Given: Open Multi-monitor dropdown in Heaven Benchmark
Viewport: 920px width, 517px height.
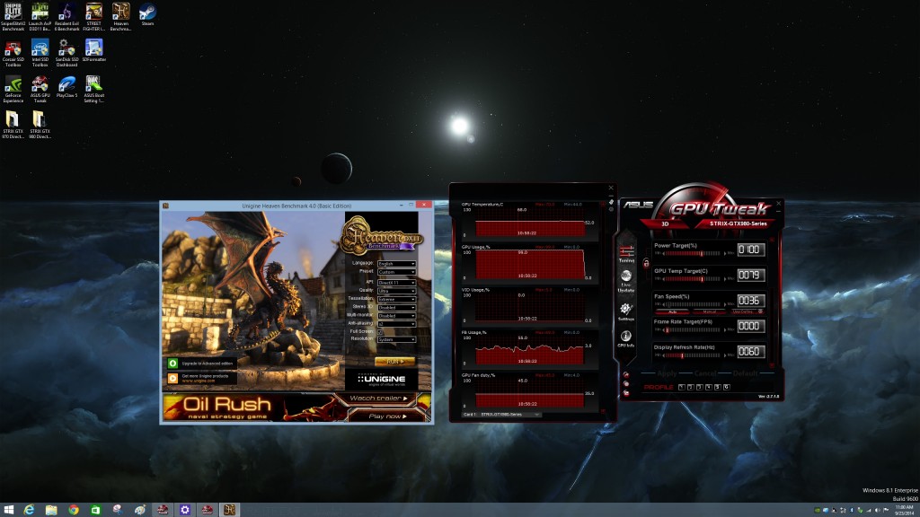Looking at the screenshot, I should tap(396, 315).
